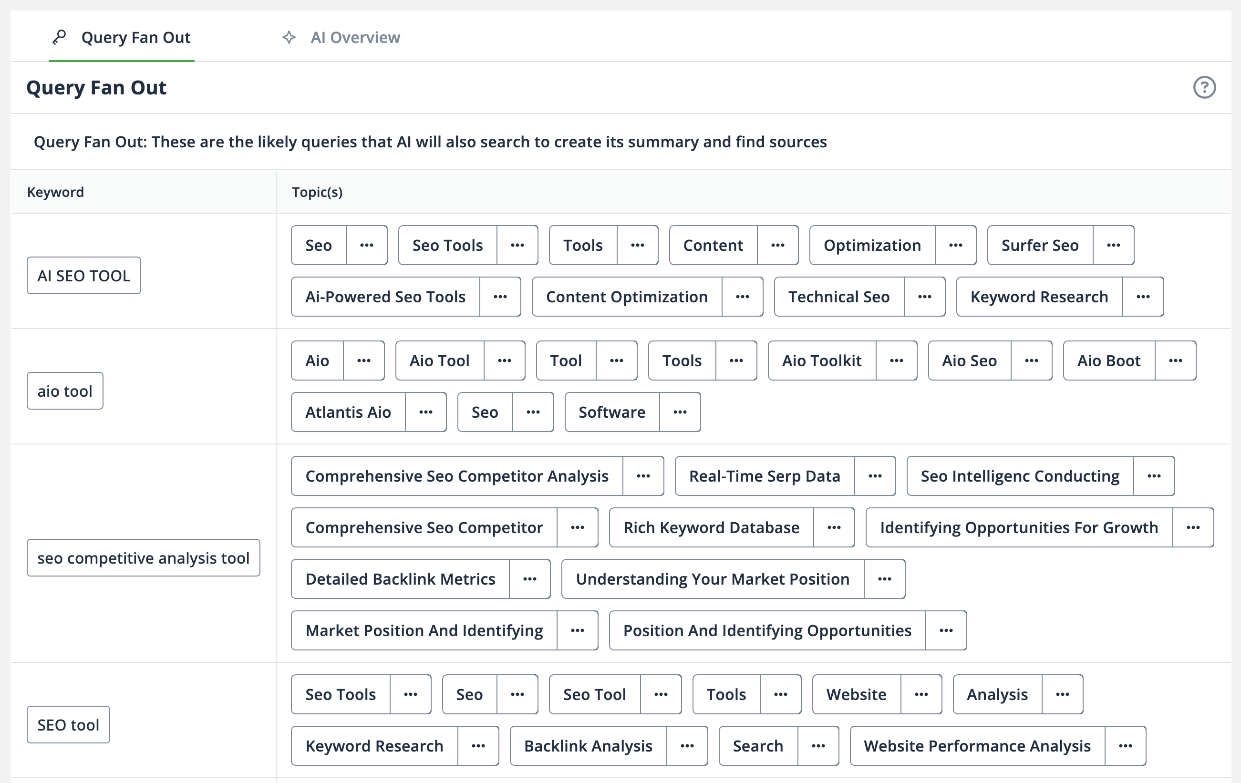Select the Ai-Powered Seo Tools topic
This screenshot has height=783, width=1241.
pos(385,297)
